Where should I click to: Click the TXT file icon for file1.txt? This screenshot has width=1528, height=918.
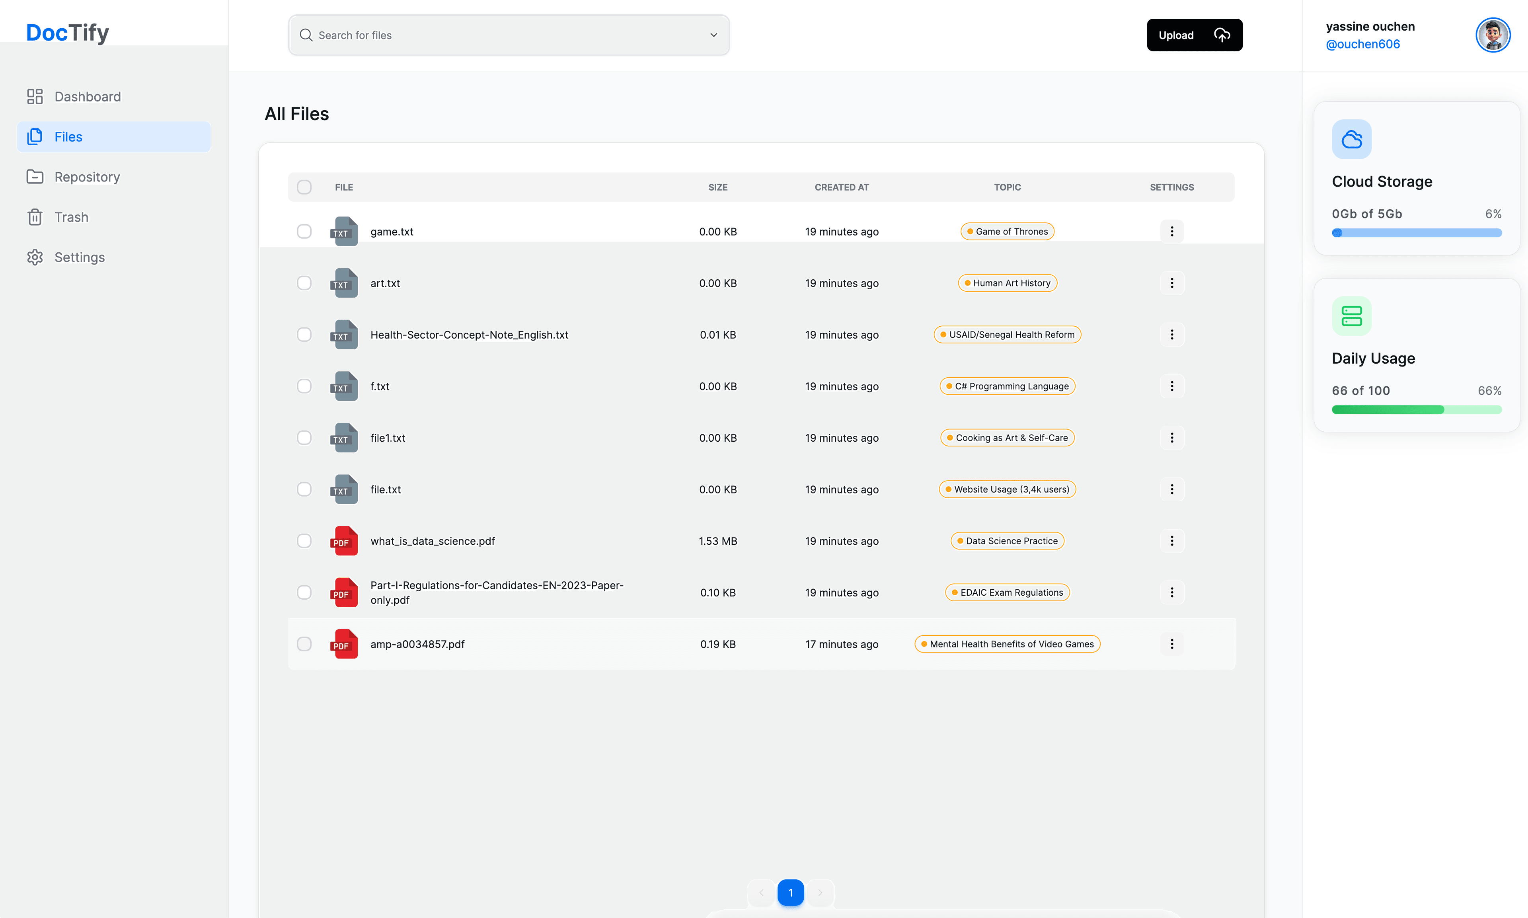(344, 437)
